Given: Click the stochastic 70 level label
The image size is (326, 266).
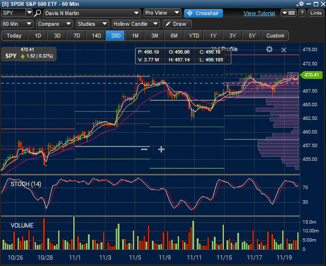Looking at the screenshot, I should (305, 188).
